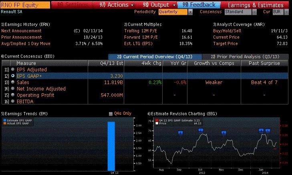
Task: Select the Net Income Adjusted radio button
Action: [x=13, y=88]
